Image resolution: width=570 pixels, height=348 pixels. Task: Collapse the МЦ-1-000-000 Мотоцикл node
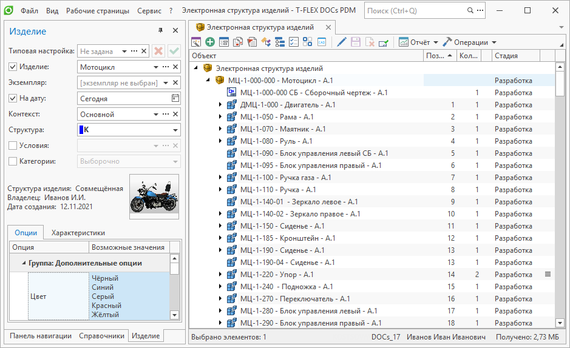click(208, 80)
